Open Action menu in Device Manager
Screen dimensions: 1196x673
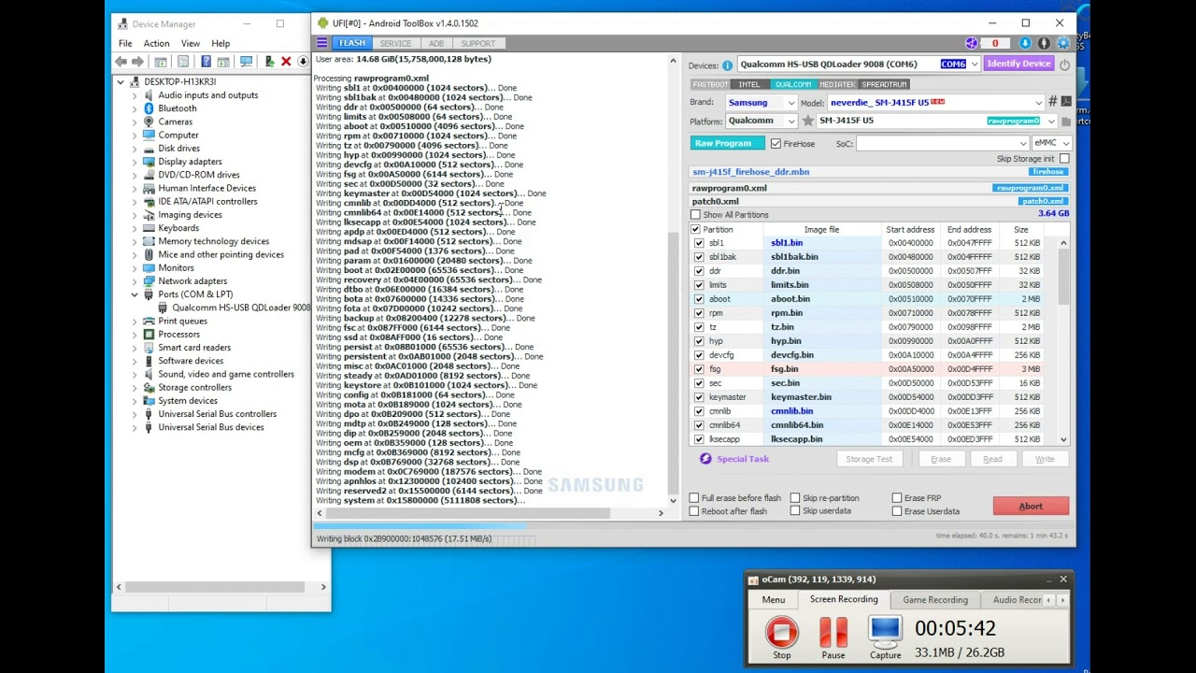(x=156, y=43)
